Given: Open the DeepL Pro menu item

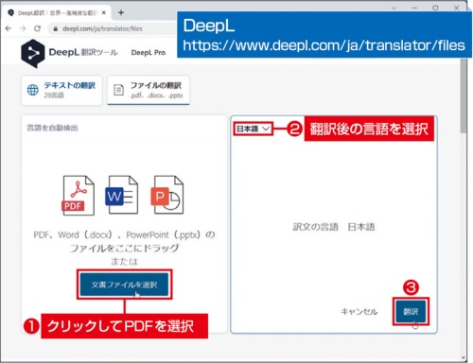Looking at the screenshot, I should coord(149,53).
